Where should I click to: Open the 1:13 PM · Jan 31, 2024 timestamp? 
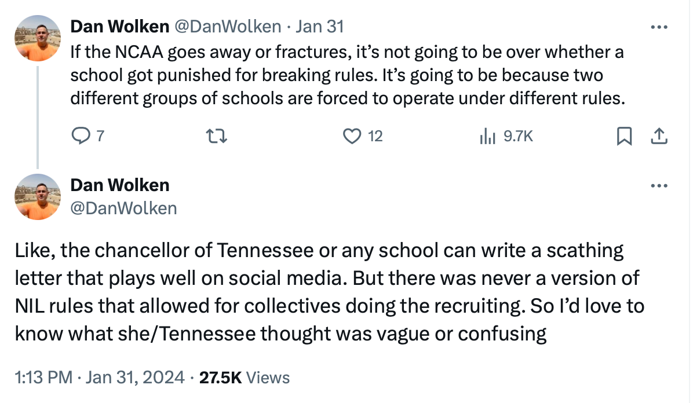click(102, 378)
